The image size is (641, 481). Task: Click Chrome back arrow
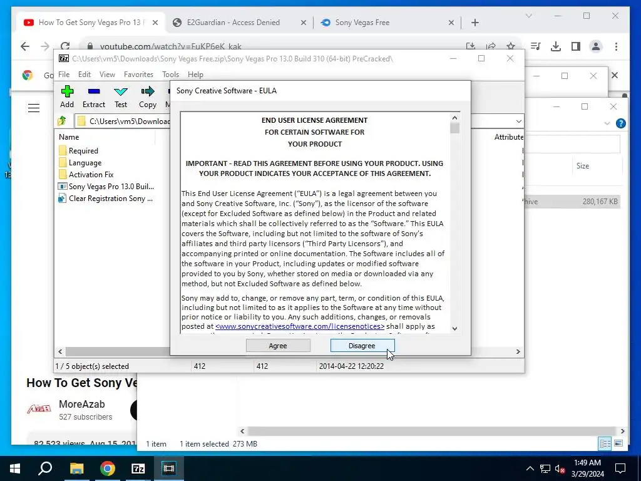pyautogui.click(x=25, y=46)
